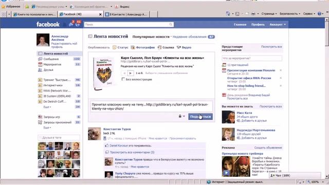
Task: Select the Статус publish option
Action: pos(120,47)
